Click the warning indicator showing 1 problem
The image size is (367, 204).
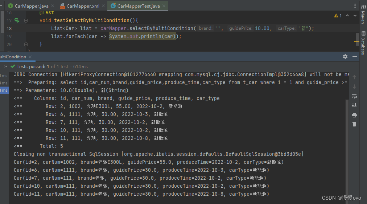(338, 16)
